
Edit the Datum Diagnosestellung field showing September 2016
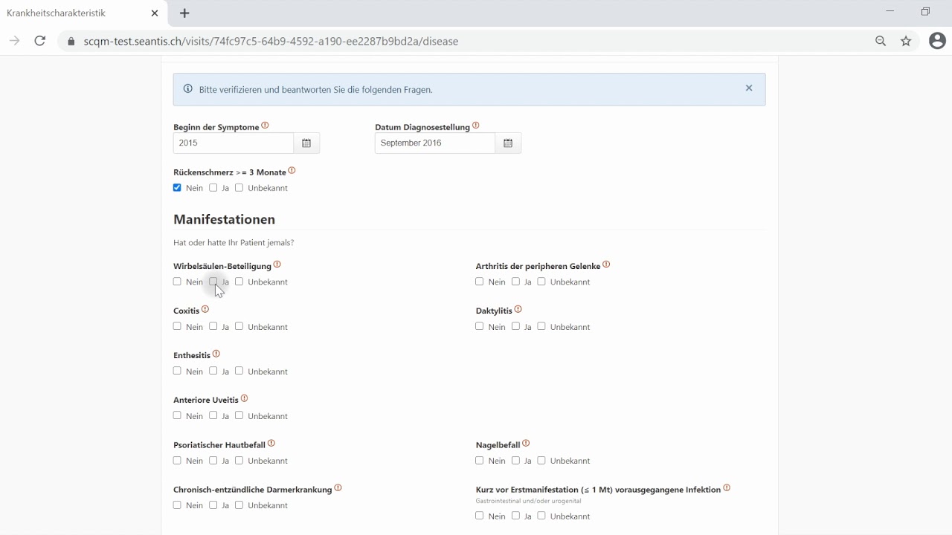coord(435,143)
